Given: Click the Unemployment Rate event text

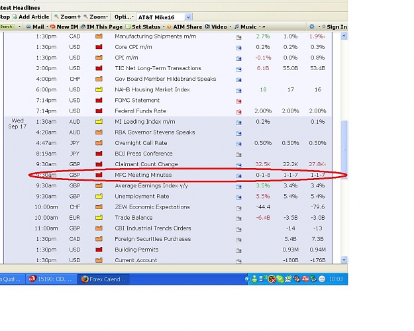Looking at the screenshot, I should pos(142,196).
